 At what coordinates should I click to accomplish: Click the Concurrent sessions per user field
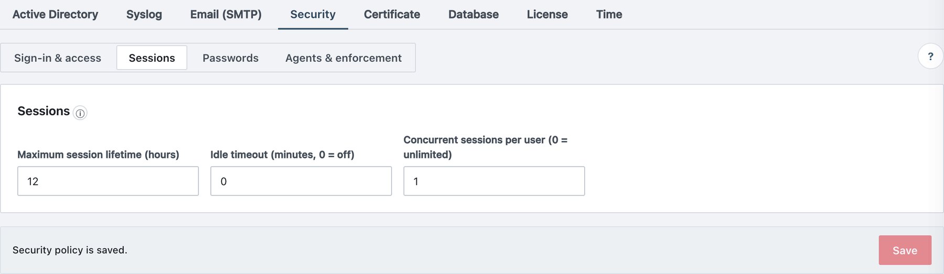tap(494, 181)
